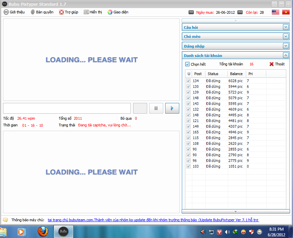Open the media player taskbar icon
This screenshot has width=293, height=238.
click(x=21, y=232)
